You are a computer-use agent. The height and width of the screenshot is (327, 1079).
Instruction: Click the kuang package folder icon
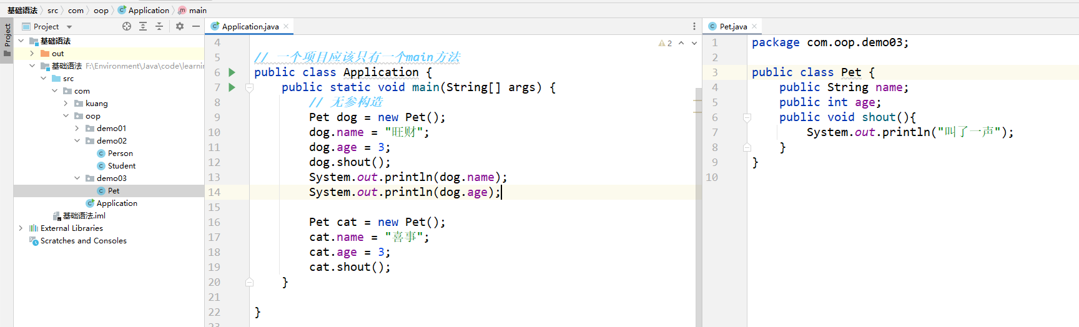(79, 103)
